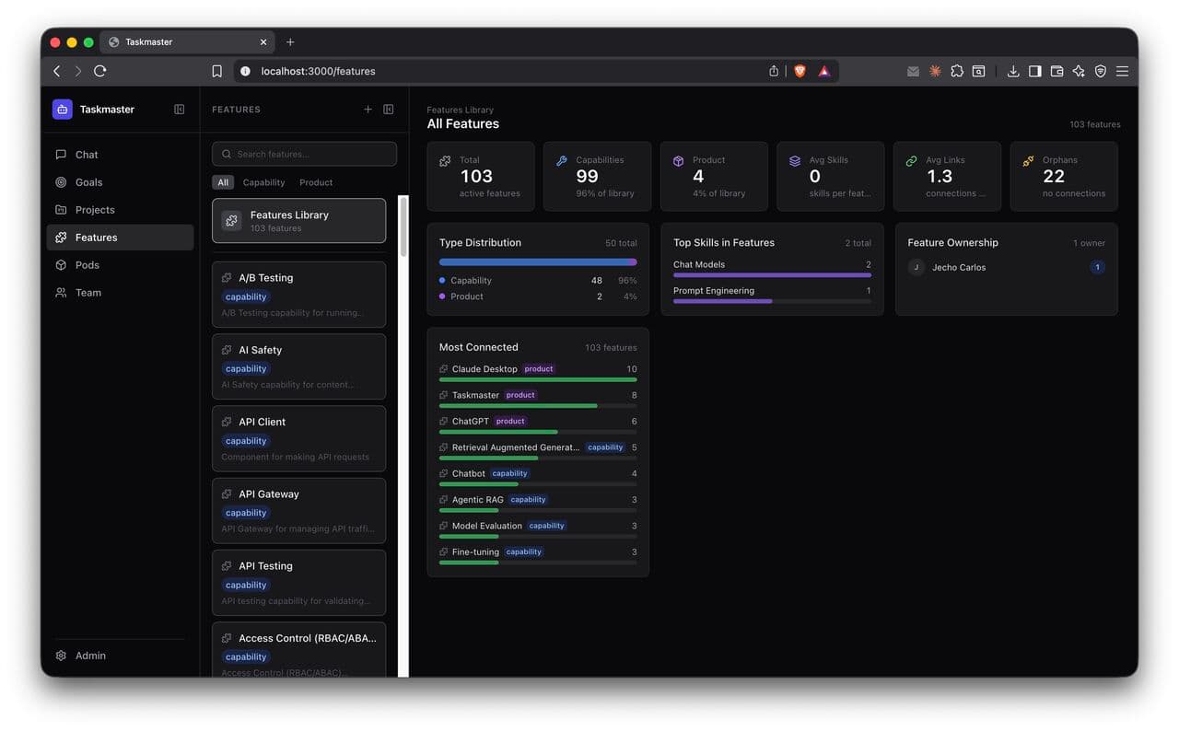Open the Firefox hamburger menu
This screenshot has height=731, width=1179.
1122,70
